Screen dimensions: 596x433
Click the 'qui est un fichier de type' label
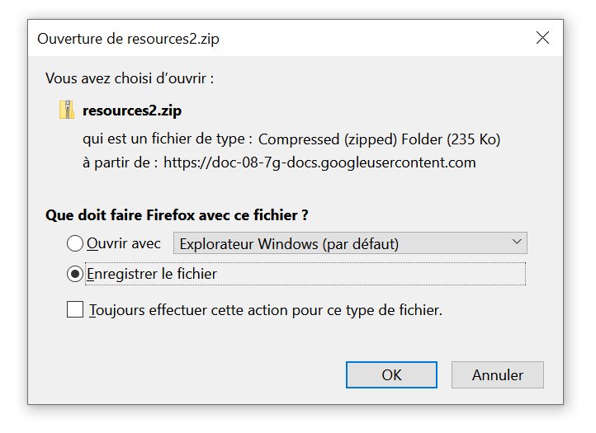[168, 139]
